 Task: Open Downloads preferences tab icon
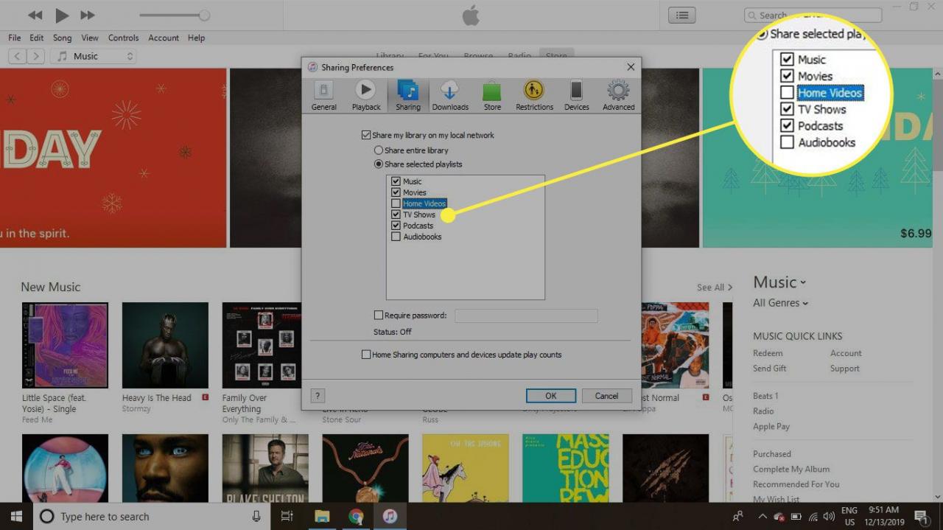449,91
